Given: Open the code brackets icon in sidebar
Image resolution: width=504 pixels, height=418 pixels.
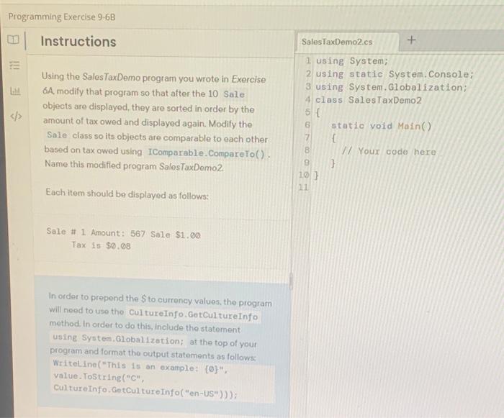Looking at the screenshot, I should (16, 116).
